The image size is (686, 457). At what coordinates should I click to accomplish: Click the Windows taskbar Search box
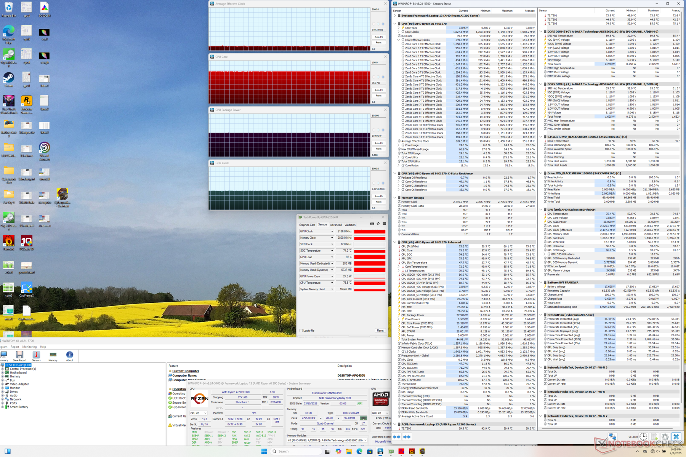click(x=295, y=451)
